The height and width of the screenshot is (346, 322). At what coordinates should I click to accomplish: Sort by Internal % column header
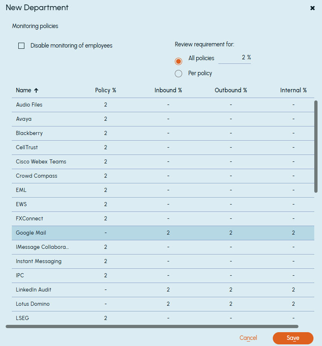(293, 90)
